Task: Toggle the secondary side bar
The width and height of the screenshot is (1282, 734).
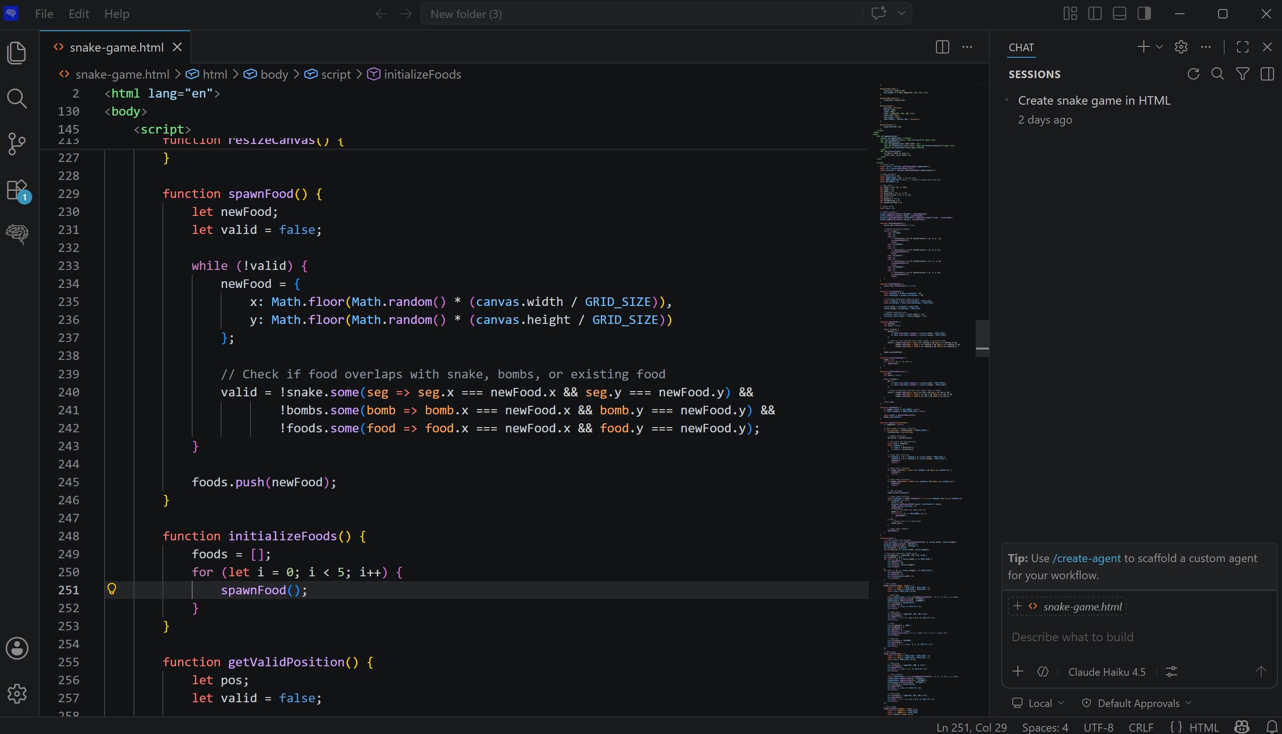Action: (1144, 14)
